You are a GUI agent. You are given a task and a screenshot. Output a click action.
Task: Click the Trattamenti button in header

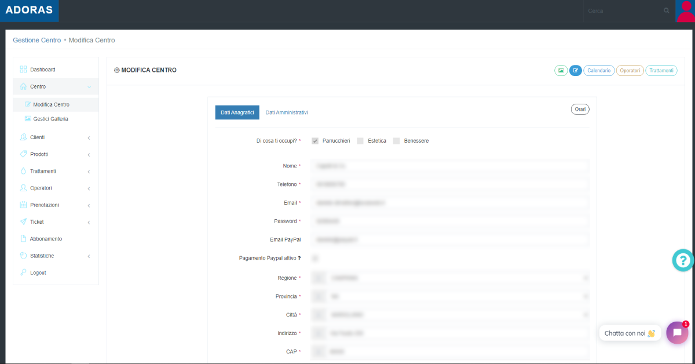[x=661, y=70]
